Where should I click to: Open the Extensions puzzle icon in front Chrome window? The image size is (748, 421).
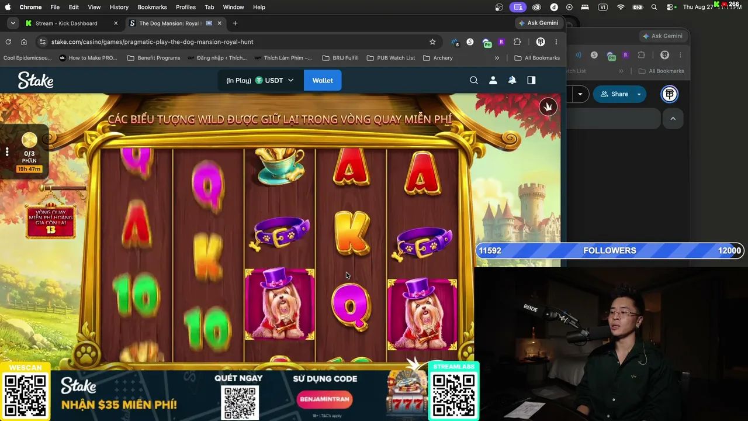coord(517,42)
